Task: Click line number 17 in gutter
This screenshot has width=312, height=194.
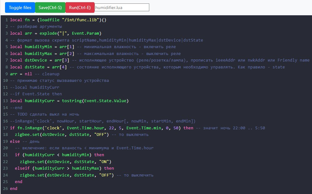Action: click(x=5, y=128)
